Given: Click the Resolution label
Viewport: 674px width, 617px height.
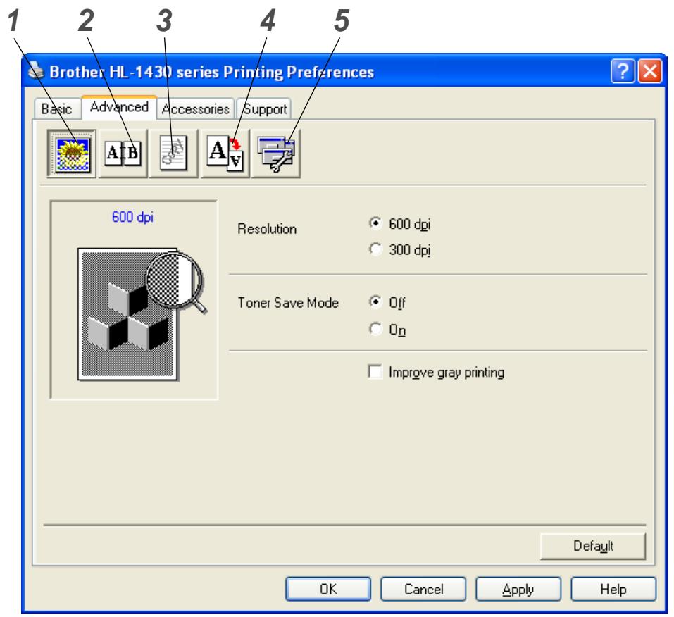Looking at the screenshot, I should [x=267, y=229].
